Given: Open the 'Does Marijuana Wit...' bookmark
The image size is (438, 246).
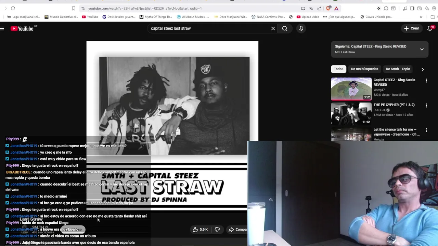Looking at the screenshot, I should click(x=230, y=17).
